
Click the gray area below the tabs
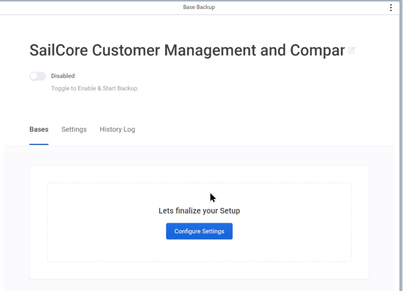pyautogui.click(x=199, y=155)
